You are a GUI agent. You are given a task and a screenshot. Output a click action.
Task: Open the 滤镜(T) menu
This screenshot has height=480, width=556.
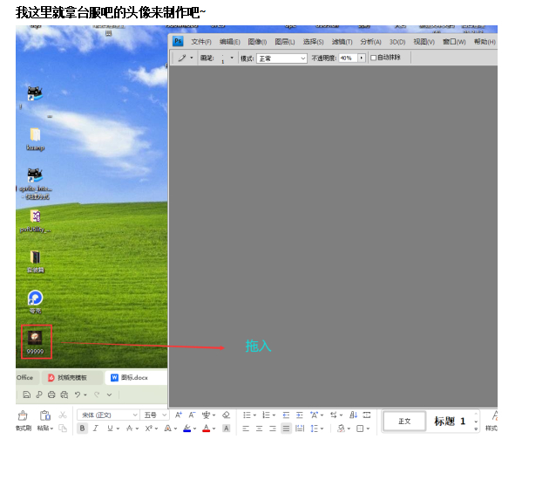(341, 41)
